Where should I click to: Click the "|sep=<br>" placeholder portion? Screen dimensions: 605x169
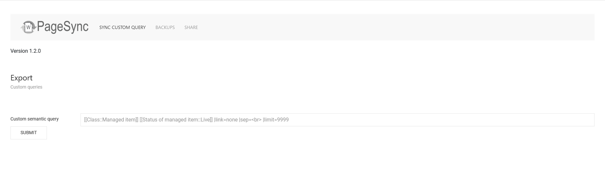[250, 120]
